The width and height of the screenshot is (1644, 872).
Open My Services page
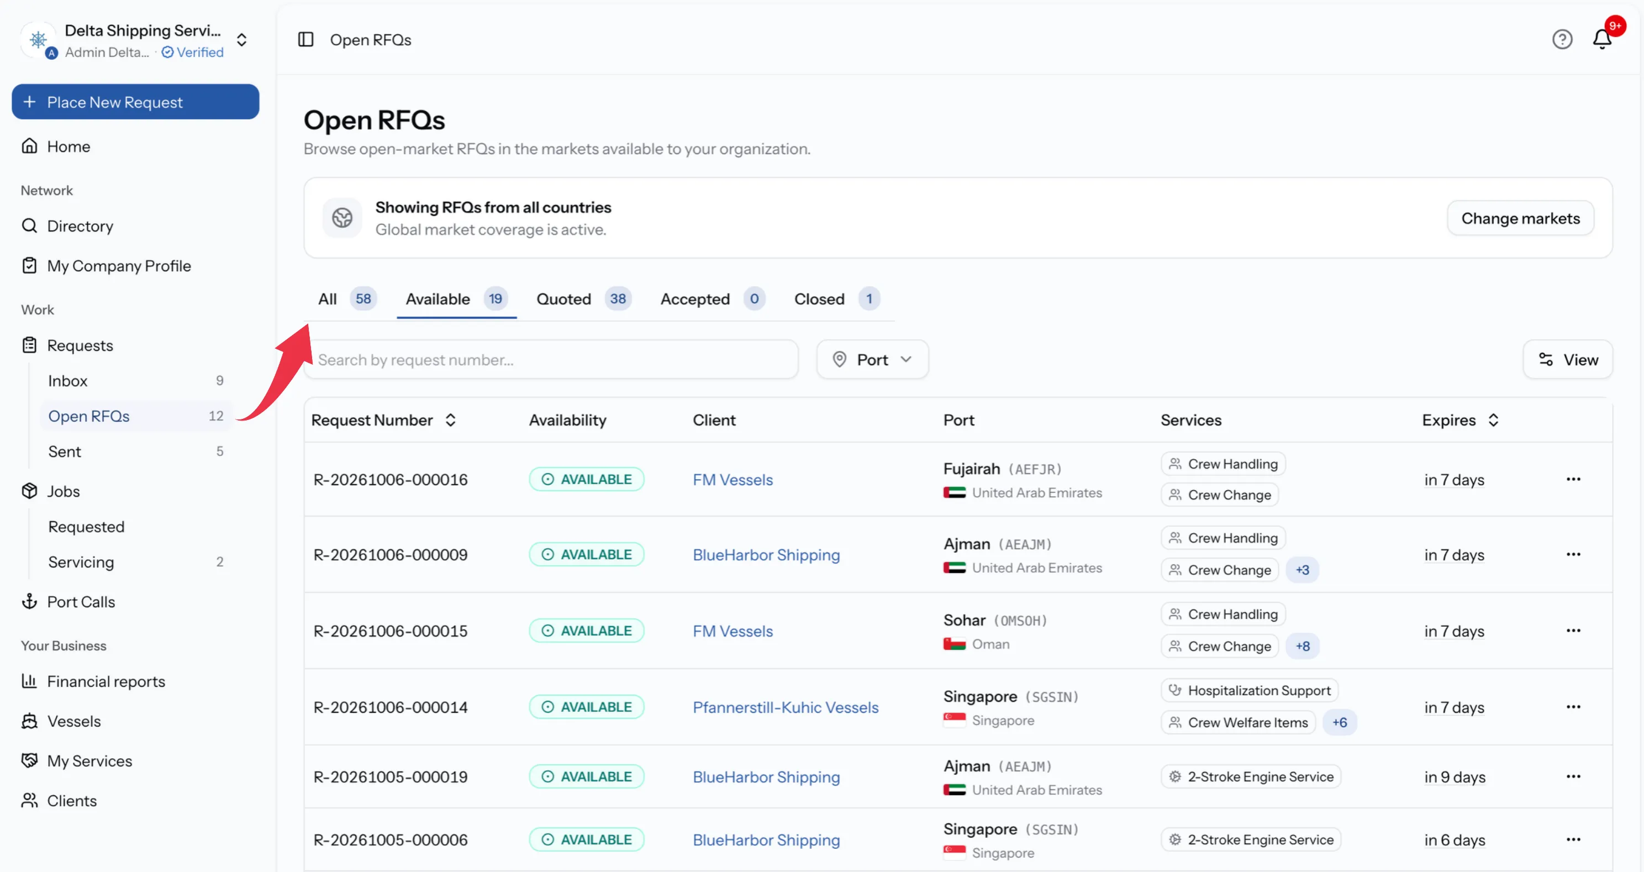pyautogui.click(x=77, y=761)
